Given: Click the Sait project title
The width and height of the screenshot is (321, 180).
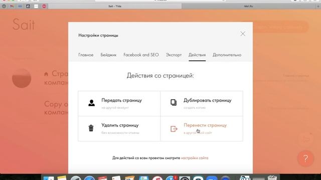Looking at the screenshot, I should point(24,24).
